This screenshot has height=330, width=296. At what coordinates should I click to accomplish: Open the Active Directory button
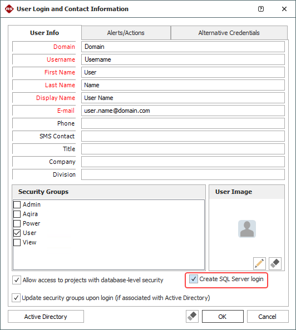(x=46, y=316)
